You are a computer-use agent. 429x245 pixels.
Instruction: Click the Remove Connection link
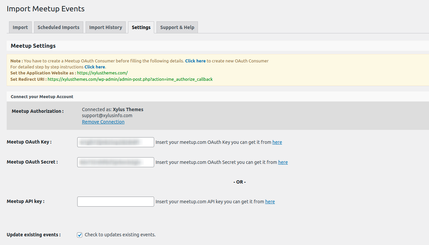click(103, 122)
